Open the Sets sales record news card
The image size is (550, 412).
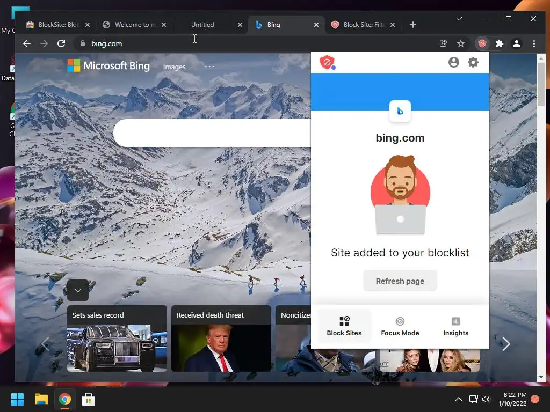tap(117, 339)
